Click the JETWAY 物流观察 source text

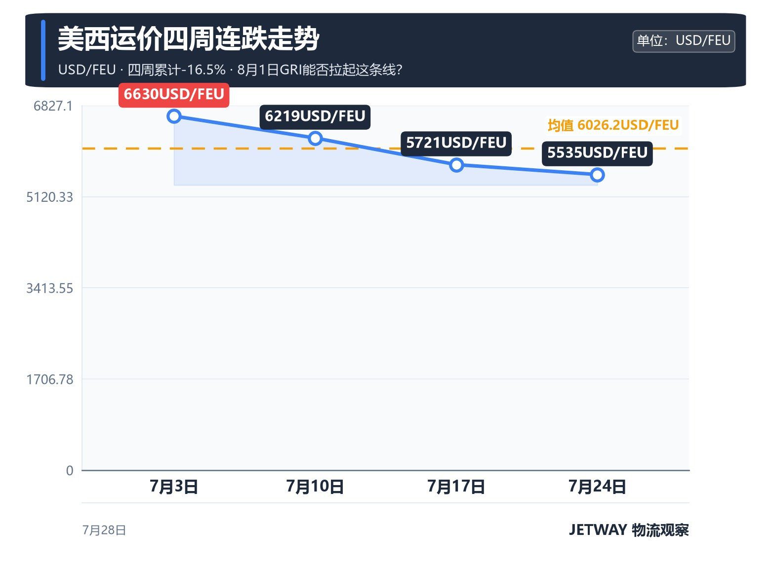[x=629, y=530]
